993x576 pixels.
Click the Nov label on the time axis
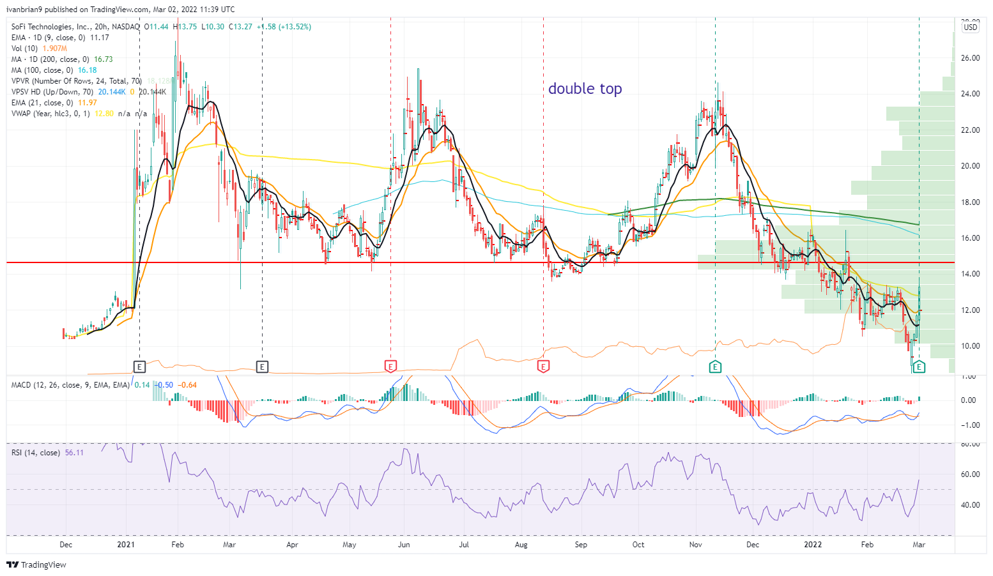[696, 545]
